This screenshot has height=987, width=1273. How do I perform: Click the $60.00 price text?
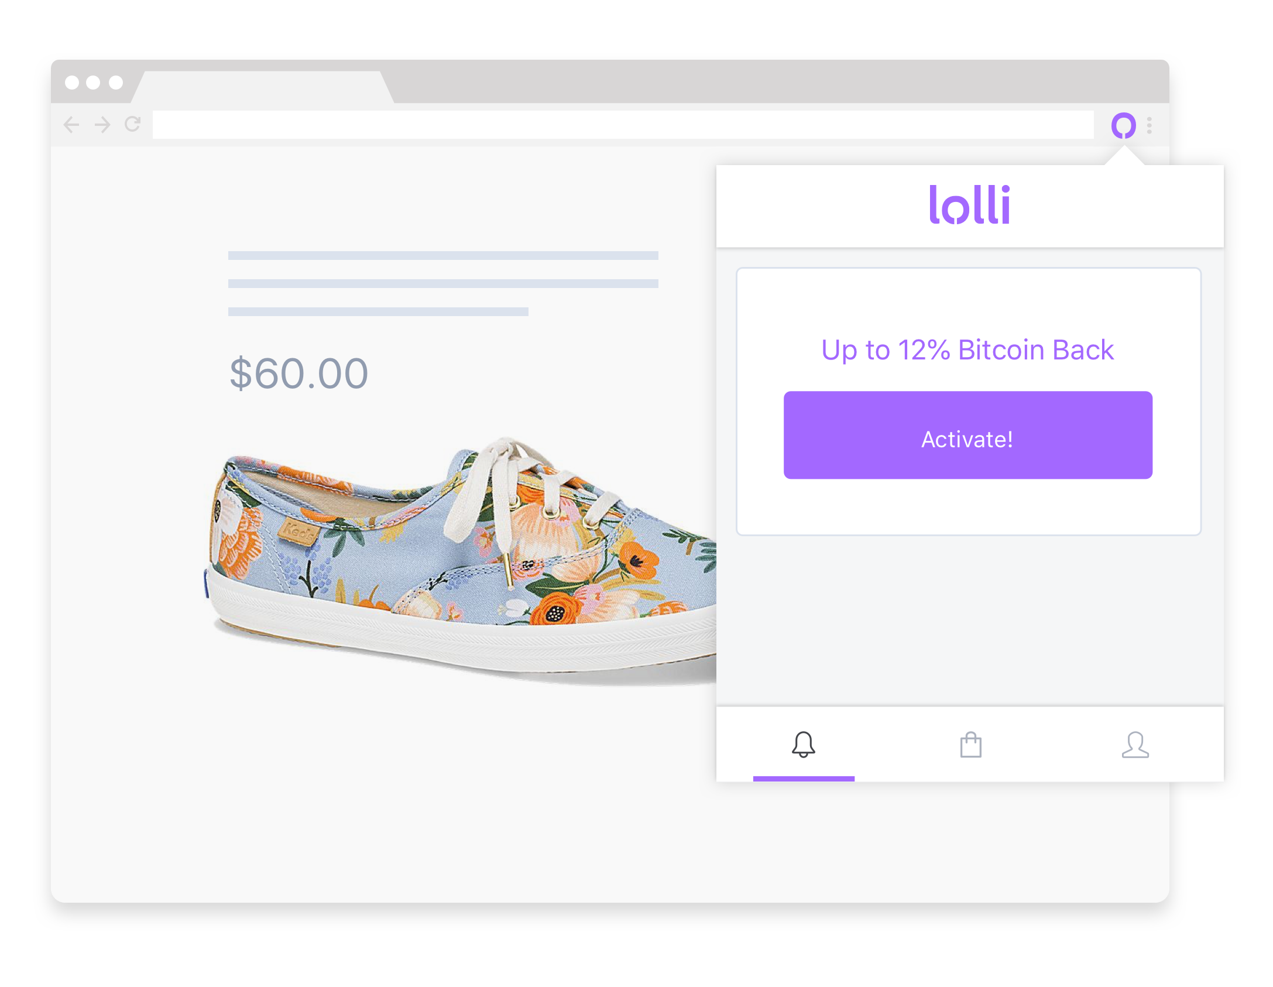(x=299, y=373)
